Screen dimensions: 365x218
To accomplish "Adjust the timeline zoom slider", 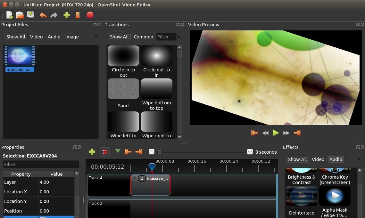I will 160,152.
